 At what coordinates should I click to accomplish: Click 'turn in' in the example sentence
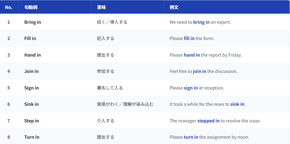point(191,137)
